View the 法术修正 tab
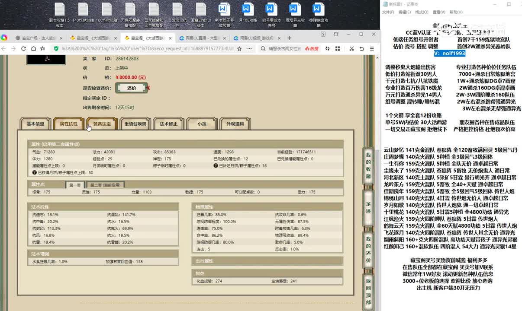 pyautogui.click(x=168, y=124)
